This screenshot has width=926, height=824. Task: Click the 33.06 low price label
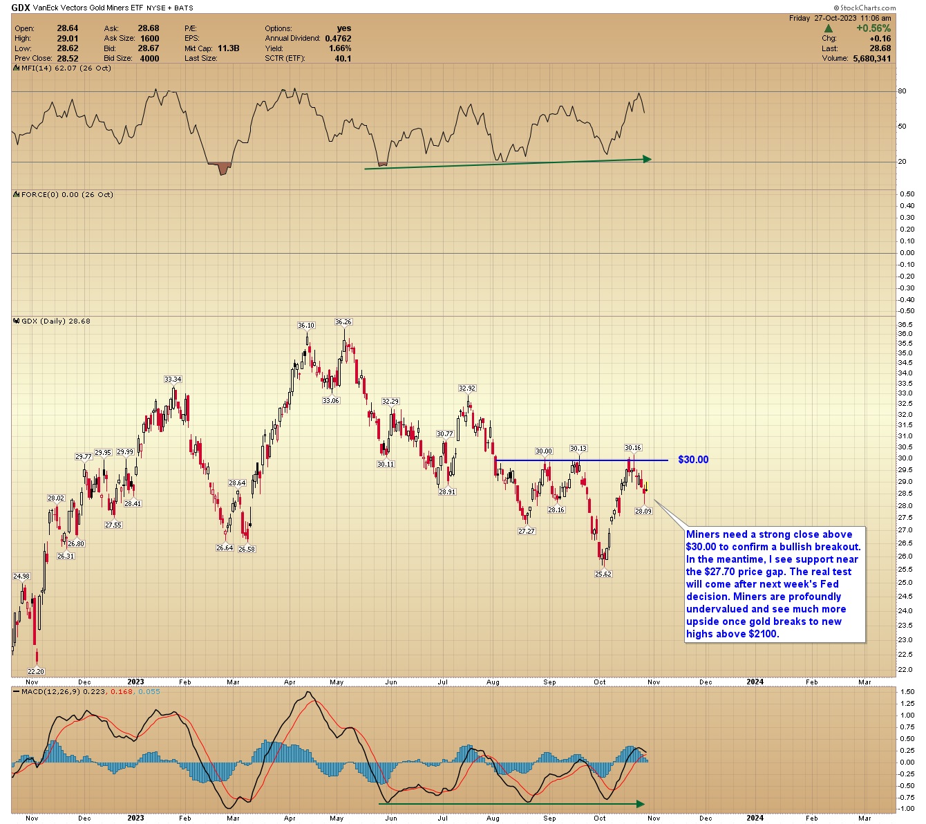(x=331, y=401)
